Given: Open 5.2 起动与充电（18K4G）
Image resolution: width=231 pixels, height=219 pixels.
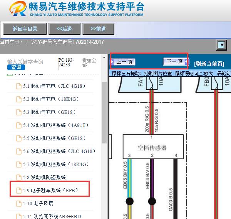Looking at the screenshot, I should pos(51,99).
